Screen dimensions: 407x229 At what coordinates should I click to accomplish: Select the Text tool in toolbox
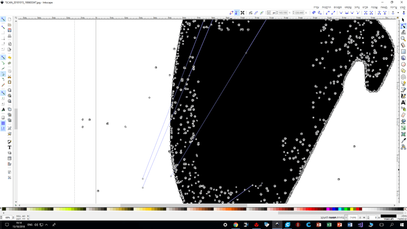(x=403, y=102)
